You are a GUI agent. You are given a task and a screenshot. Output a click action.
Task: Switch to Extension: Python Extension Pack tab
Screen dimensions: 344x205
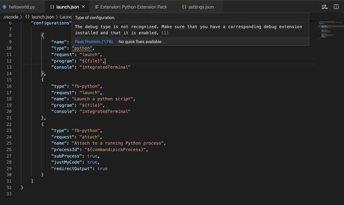pyautogui.click(x=133, y=7)
